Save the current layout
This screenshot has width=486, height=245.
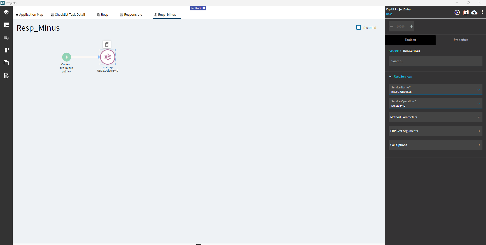pyautogui.click(x=466, y=12)
